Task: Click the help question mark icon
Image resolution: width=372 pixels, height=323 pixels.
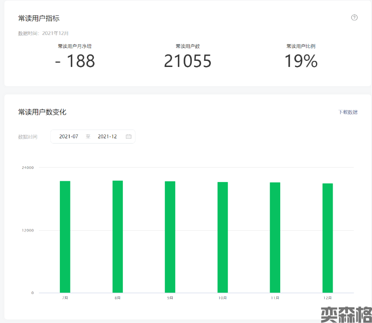Action: tap(354, 18)
